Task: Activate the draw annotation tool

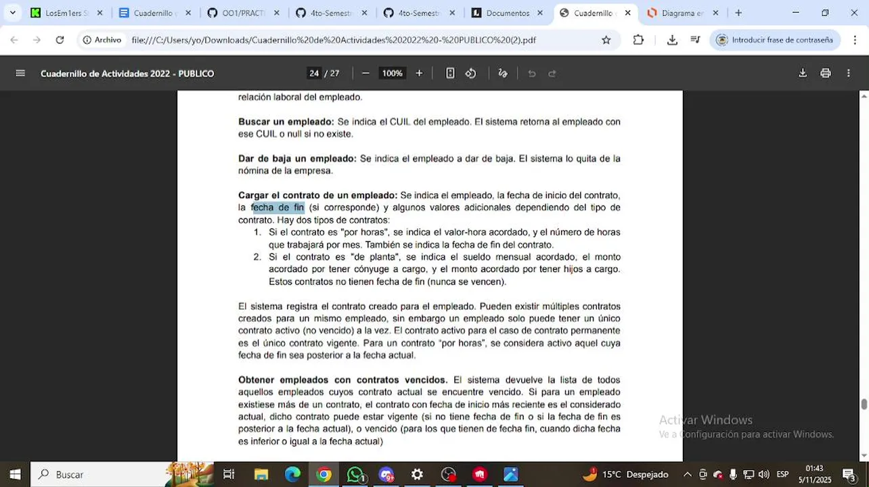Action: 503,73
